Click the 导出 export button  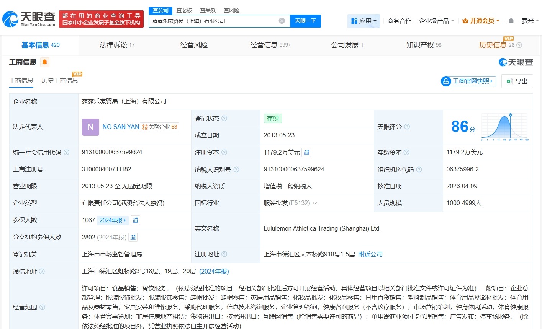pos(517,81)
